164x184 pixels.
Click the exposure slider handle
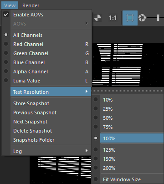[x=158, y=18]
